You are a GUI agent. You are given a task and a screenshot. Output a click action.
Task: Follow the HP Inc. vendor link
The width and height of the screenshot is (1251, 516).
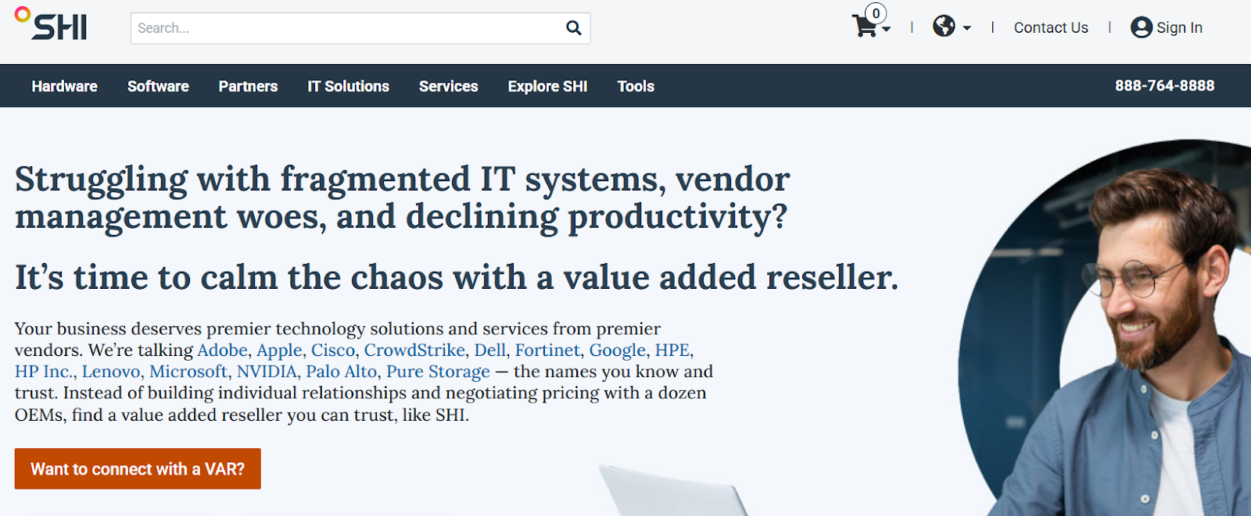(44, 372)
